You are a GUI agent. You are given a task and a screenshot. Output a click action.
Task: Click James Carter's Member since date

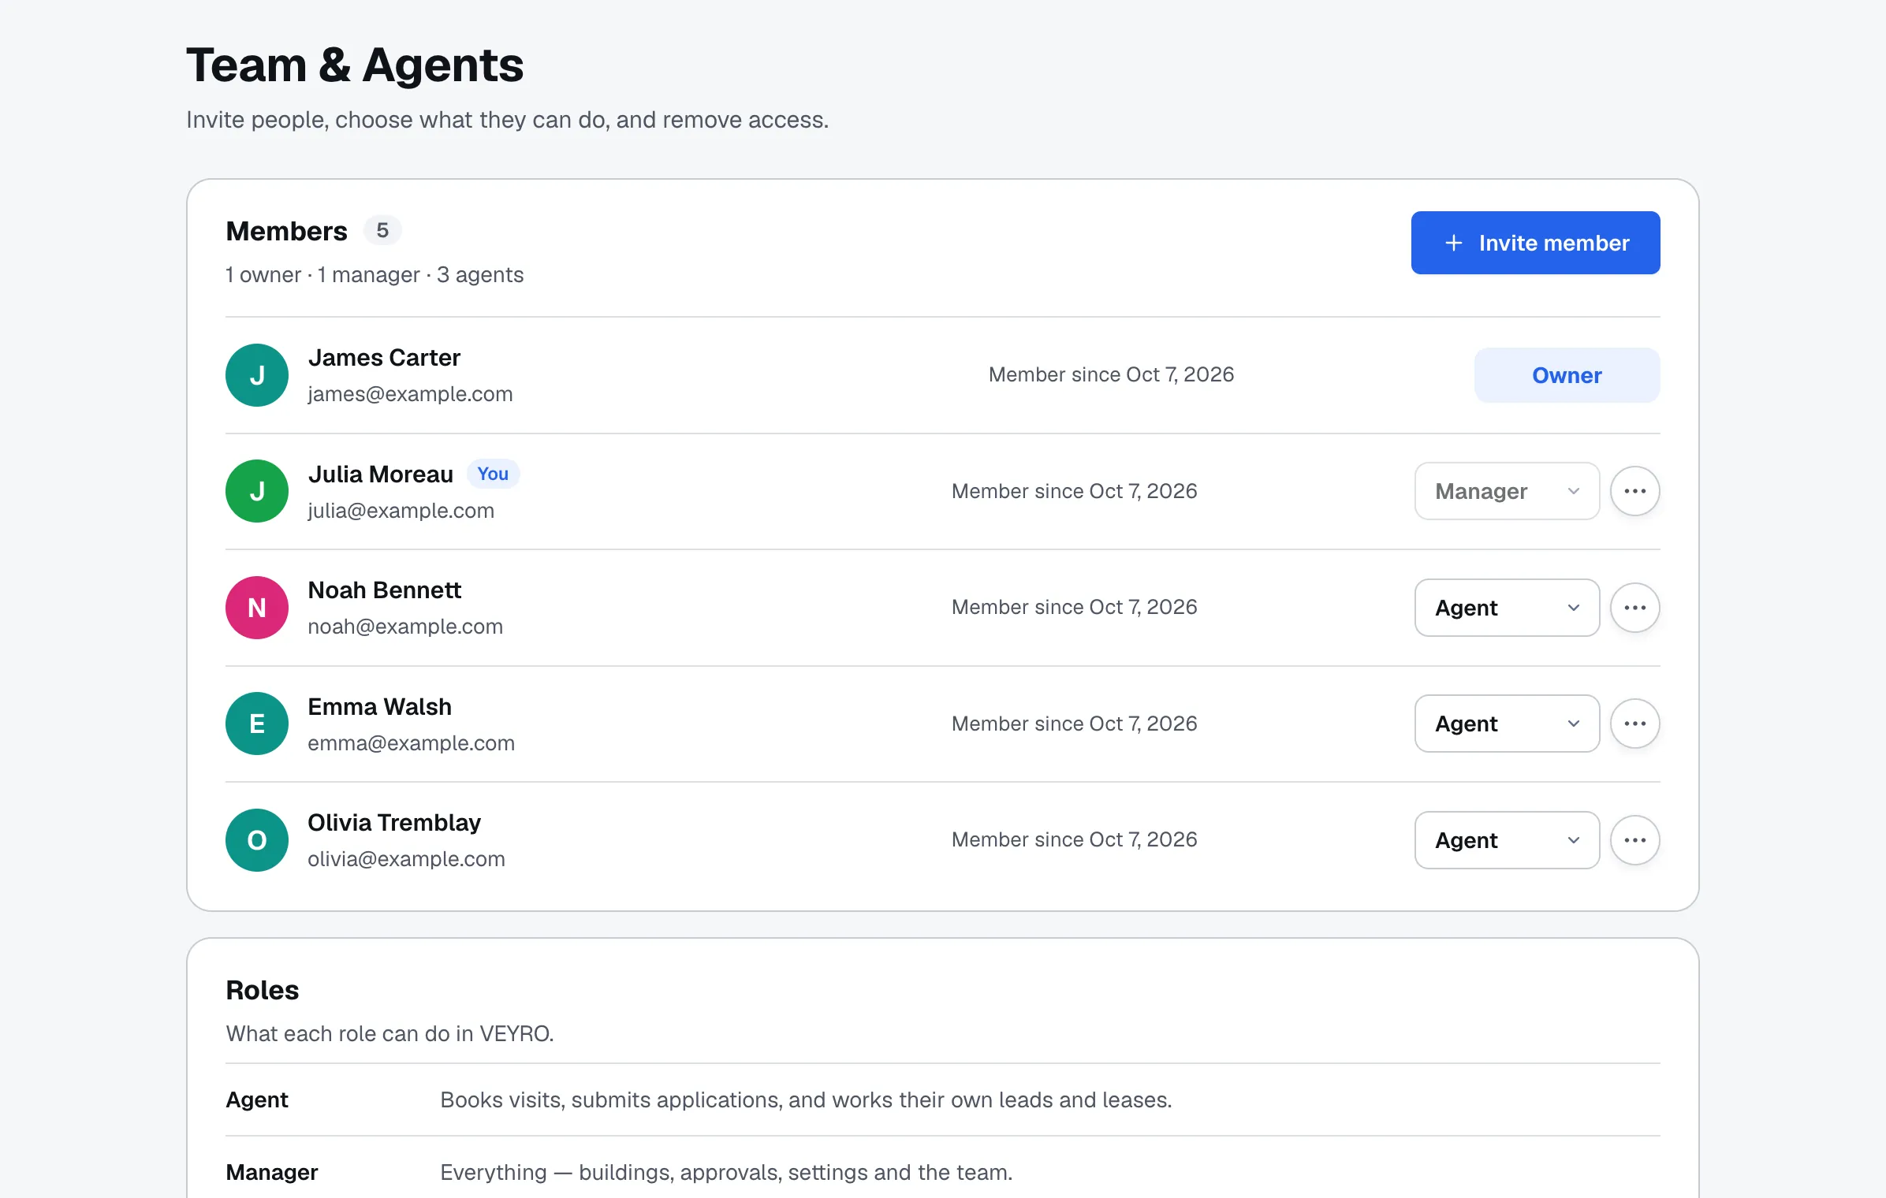pyautogui.click(x=1111, y=374)
